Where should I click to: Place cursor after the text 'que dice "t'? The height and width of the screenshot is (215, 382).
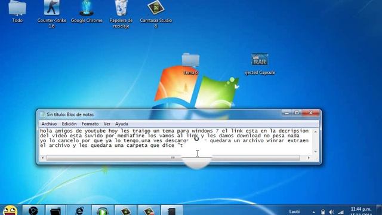point(183,146)
